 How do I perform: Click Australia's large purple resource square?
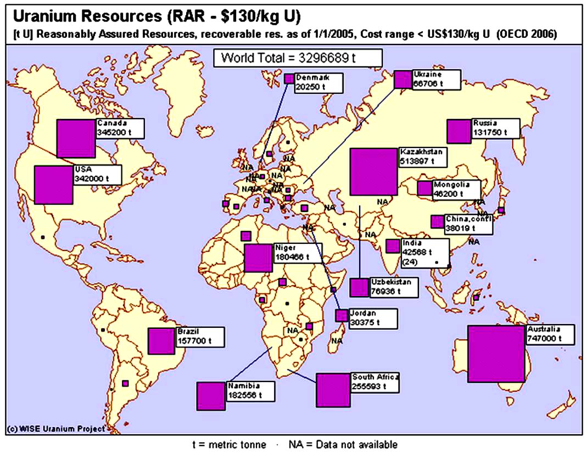496,354
